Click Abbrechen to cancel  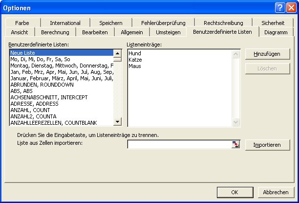click(276, 192)
